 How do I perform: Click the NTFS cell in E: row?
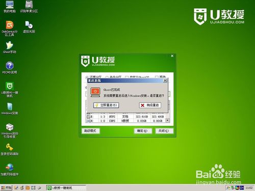112,117
